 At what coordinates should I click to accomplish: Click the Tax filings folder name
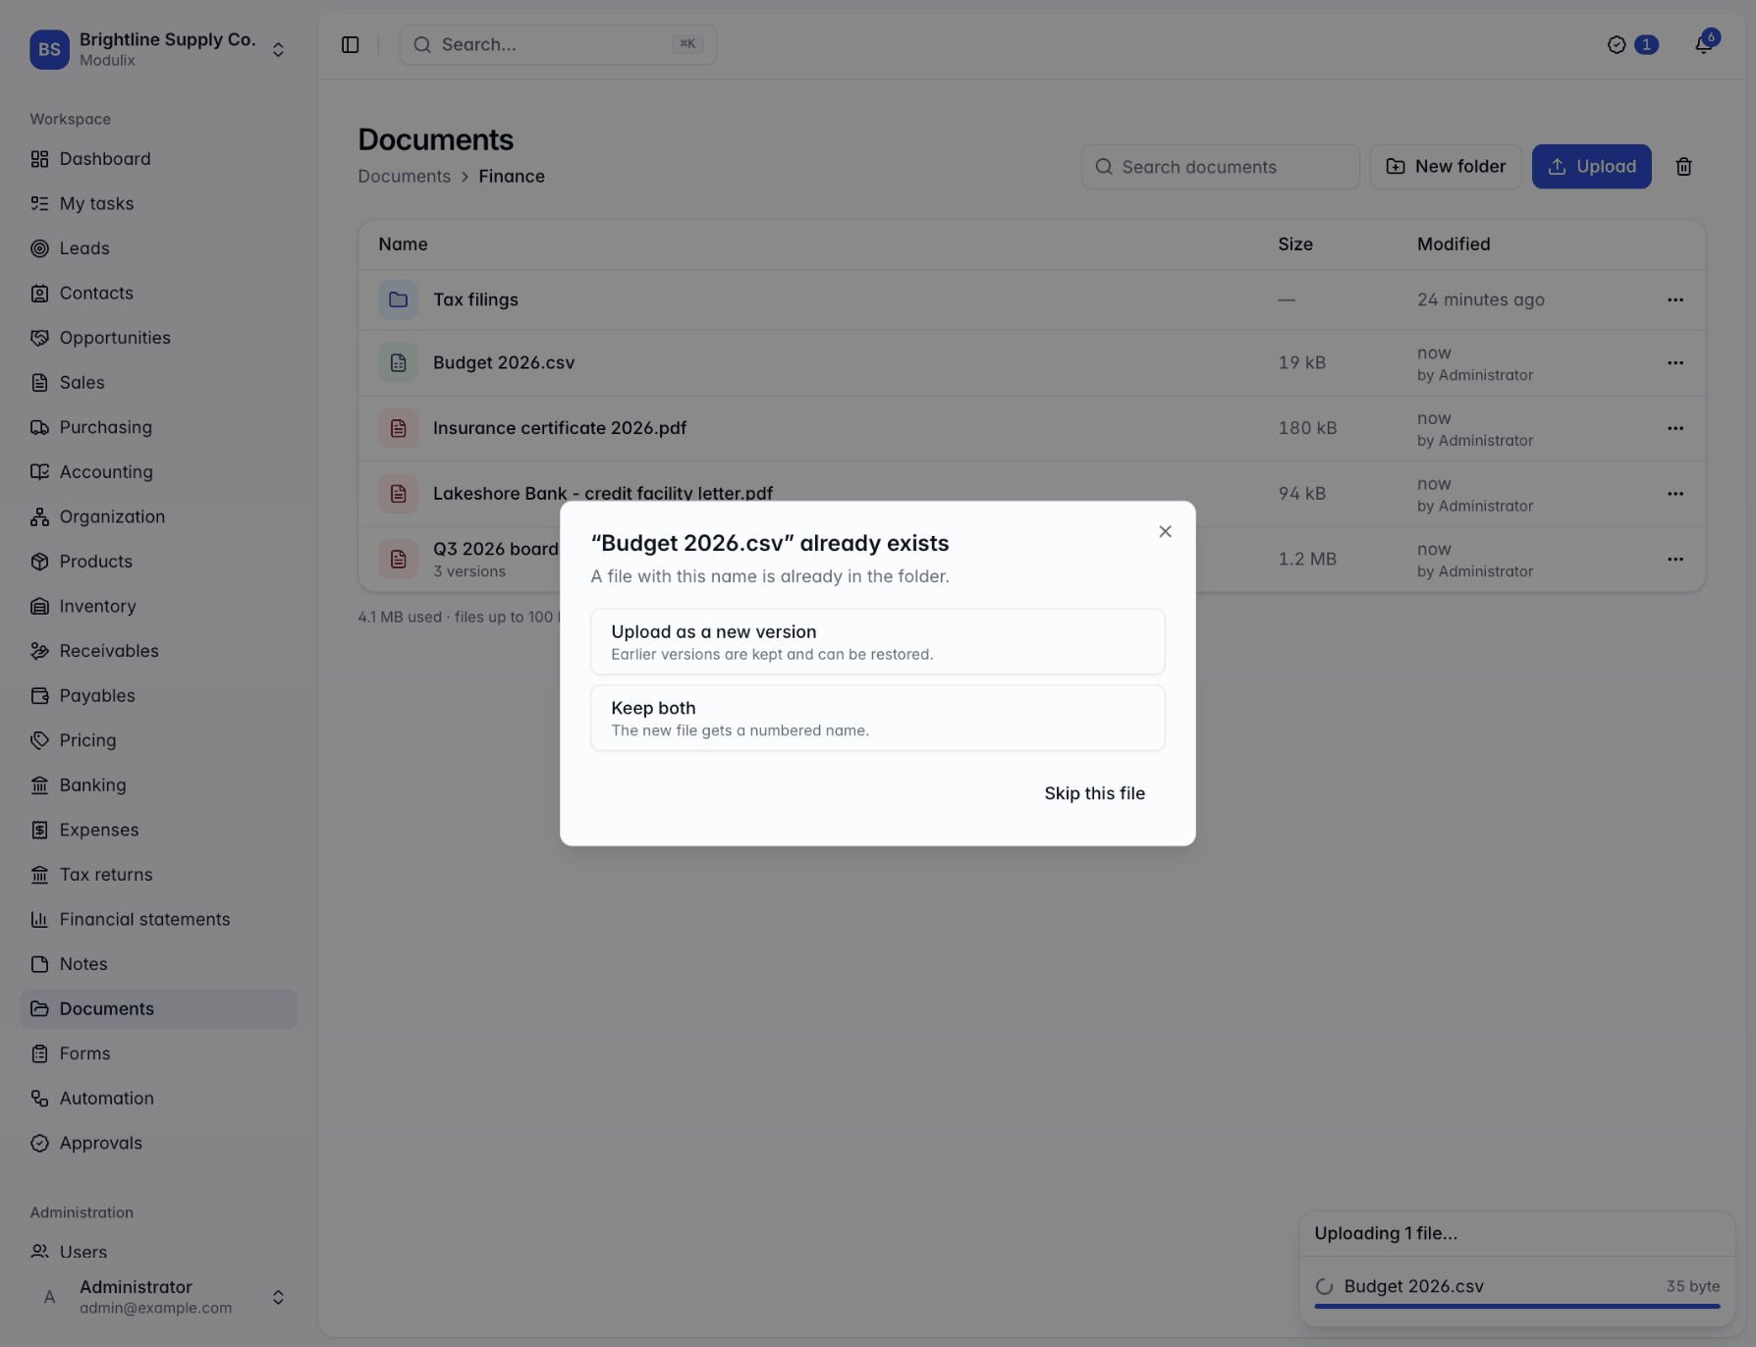pos(475,300)
